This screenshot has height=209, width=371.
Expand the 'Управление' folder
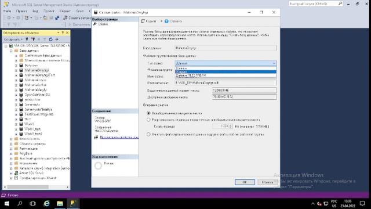[11, 164]
